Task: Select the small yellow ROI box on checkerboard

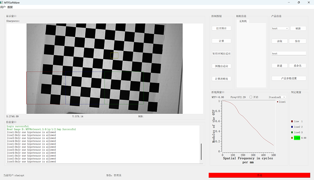Action: [114, 55]
